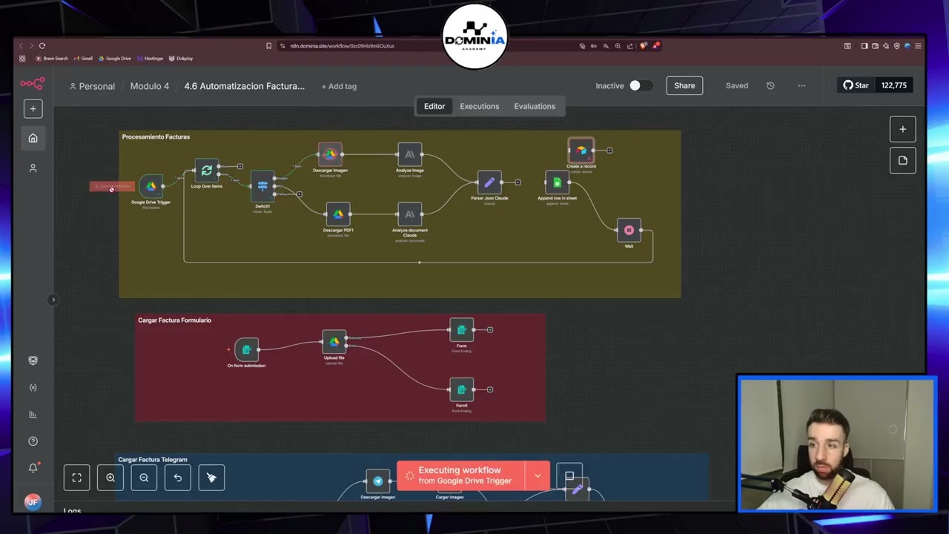Image resolution: width=949 pixels, height=534 pixels.
Task: Select the Telegram Descargar Imagen node
Action: [378, 481]
